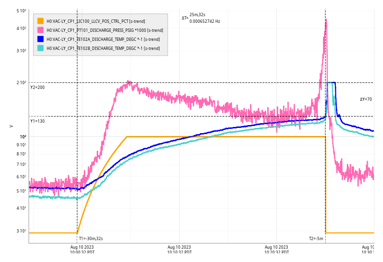Click the ΔT 25m,32s time difference readout
Viewport: 383px width, 262px height.
[197, 15]
